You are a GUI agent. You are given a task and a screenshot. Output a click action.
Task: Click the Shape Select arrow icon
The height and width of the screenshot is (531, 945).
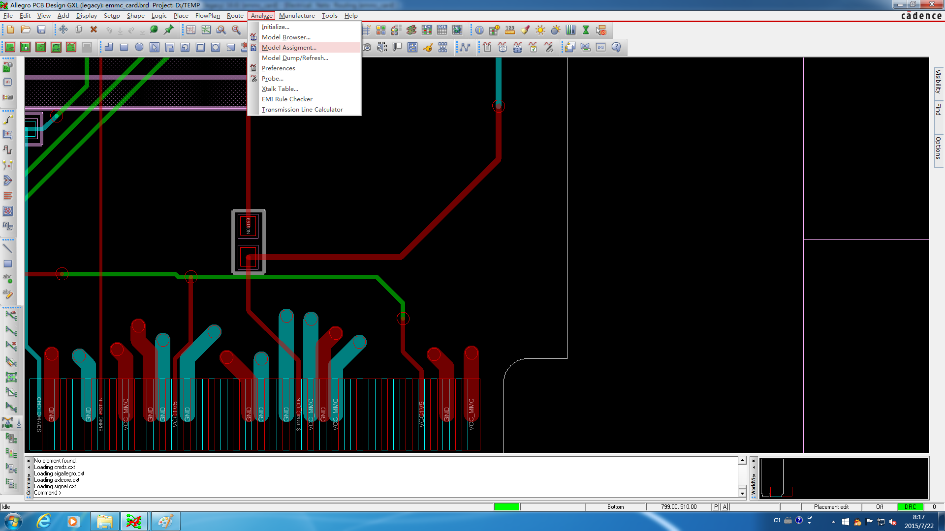pyautogui.click(x=155, y=47)
